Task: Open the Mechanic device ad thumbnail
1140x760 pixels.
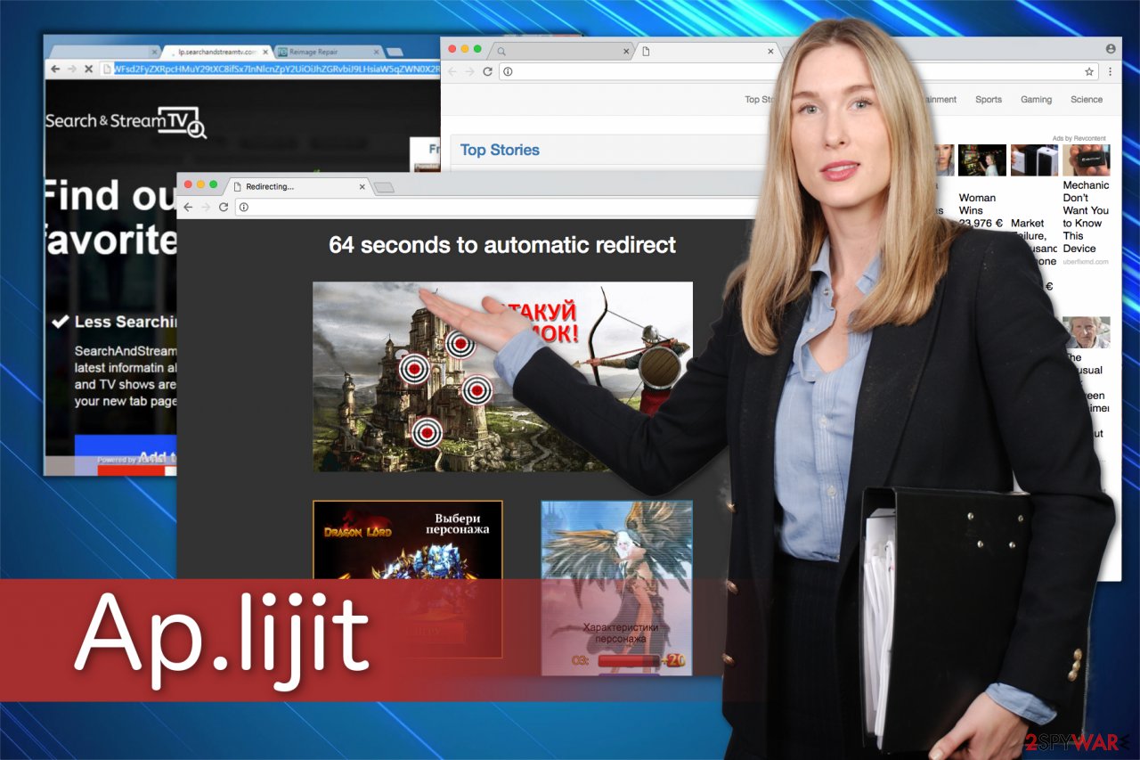Action: point(1086,160)
